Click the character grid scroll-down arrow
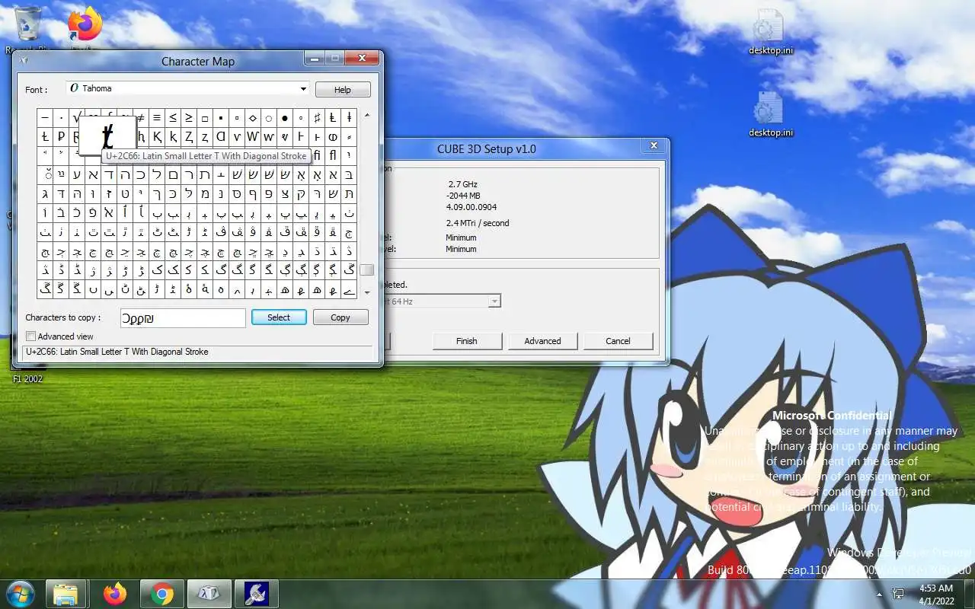Screen dimensions: 975x609 click(x=367, y=292)
